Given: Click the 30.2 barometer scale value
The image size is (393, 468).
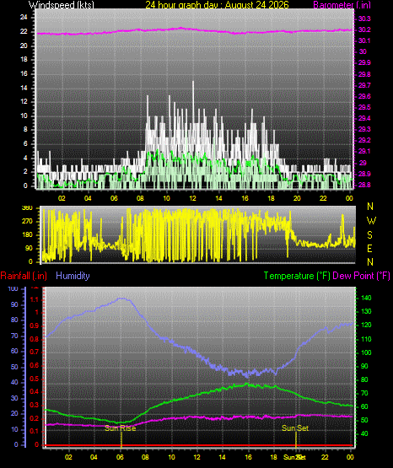Looking at the screenshot, I should point(364,30).
